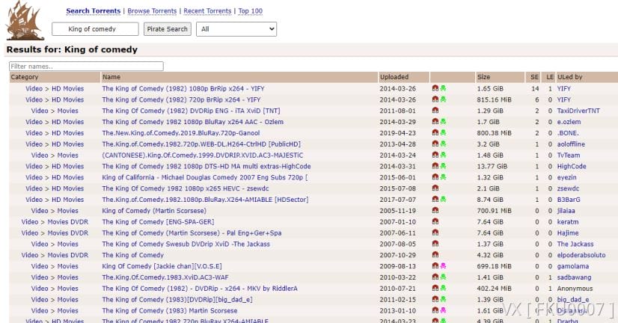Image resolution: width=618 pixels, height=323 pixels.
Task: Open Pal Eng+Ger+Spa torrent link
Action: click(192, 233)
